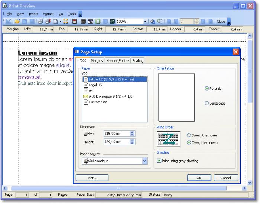Open the 100% zoom dropdown arrow
Viewport: 260px width, 204px height.
(x=146, y=22)
